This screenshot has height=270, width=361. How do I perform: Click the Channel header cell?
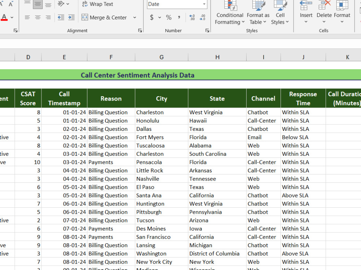coord(264,98)
